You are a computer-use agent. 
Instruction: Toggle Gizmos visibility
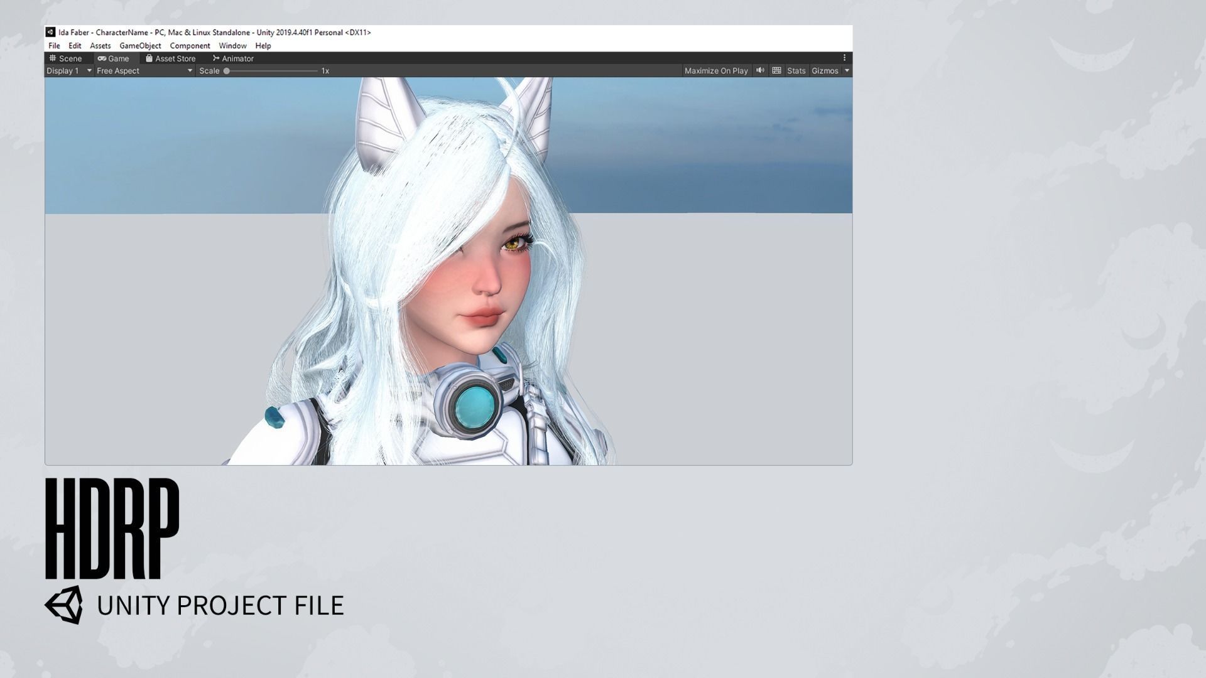(824, 71)
